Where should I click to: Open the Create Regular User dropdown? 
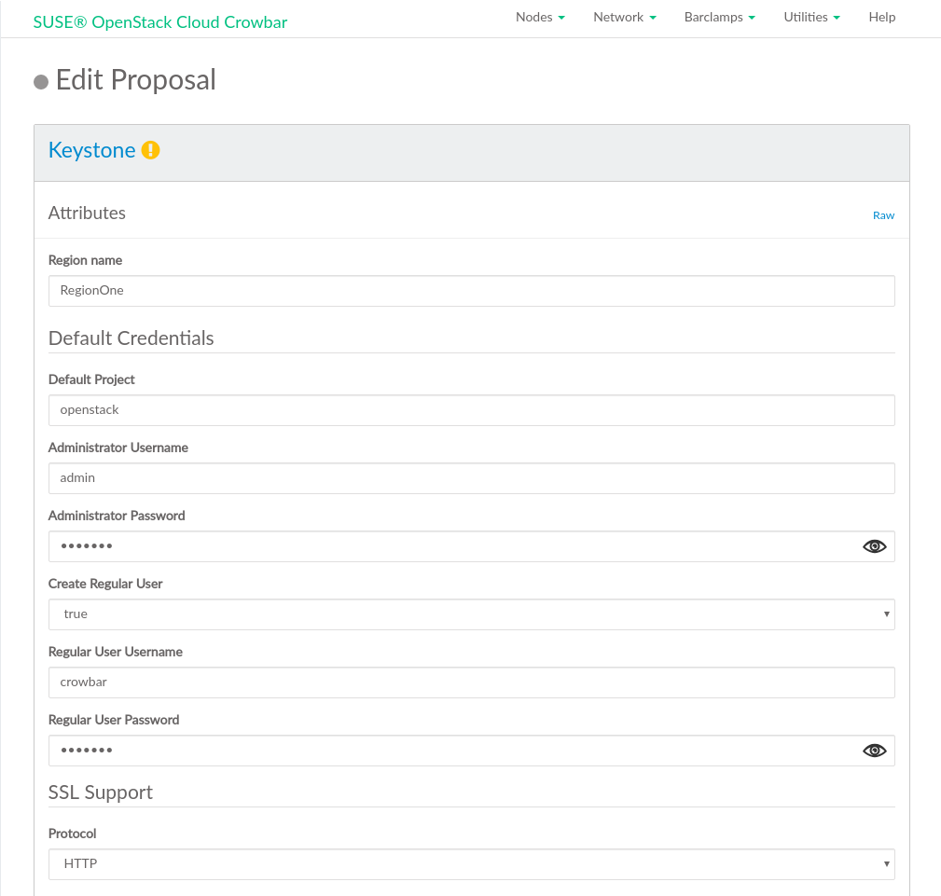(x=471, y=614)
